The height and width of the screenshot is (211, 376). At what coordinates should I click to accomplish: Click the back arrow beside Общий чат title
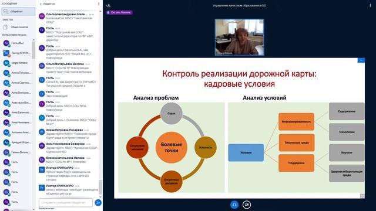point(41,4)
